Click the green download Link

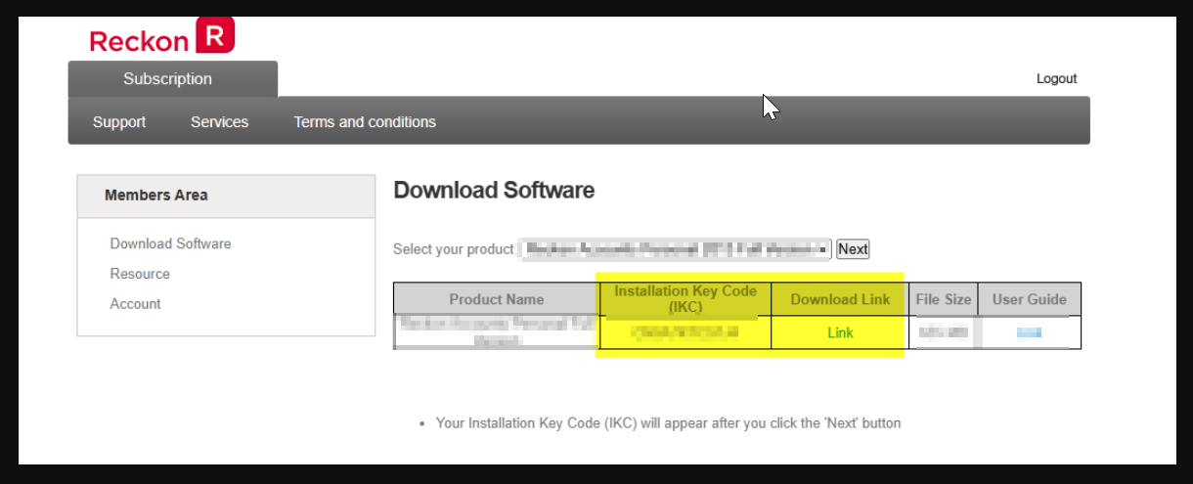pos(840,332)
